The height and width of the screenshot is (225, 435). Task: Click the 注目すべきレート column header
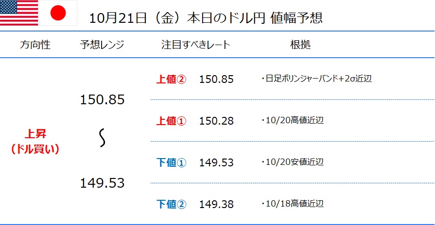196,45
